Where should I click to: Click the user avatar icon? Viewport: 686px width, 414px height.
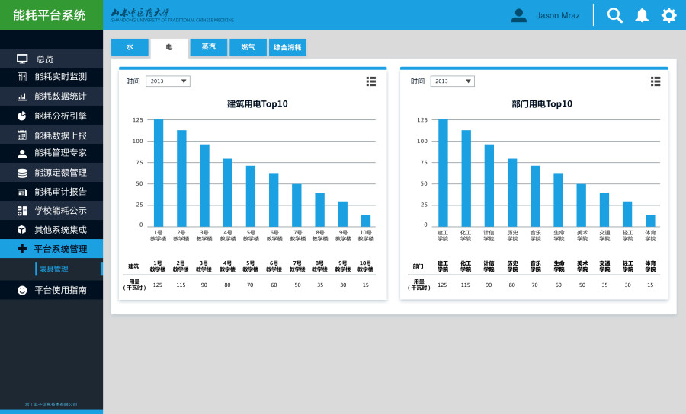tap(519, 15)
